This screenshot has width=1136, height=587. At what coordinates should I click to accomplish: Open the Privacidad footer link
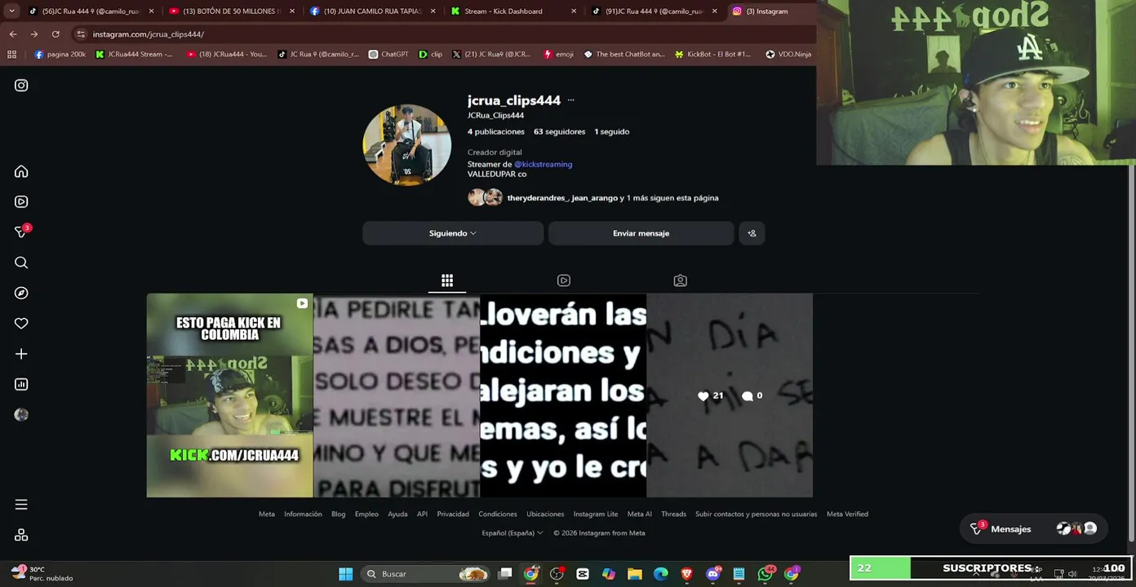453,514
